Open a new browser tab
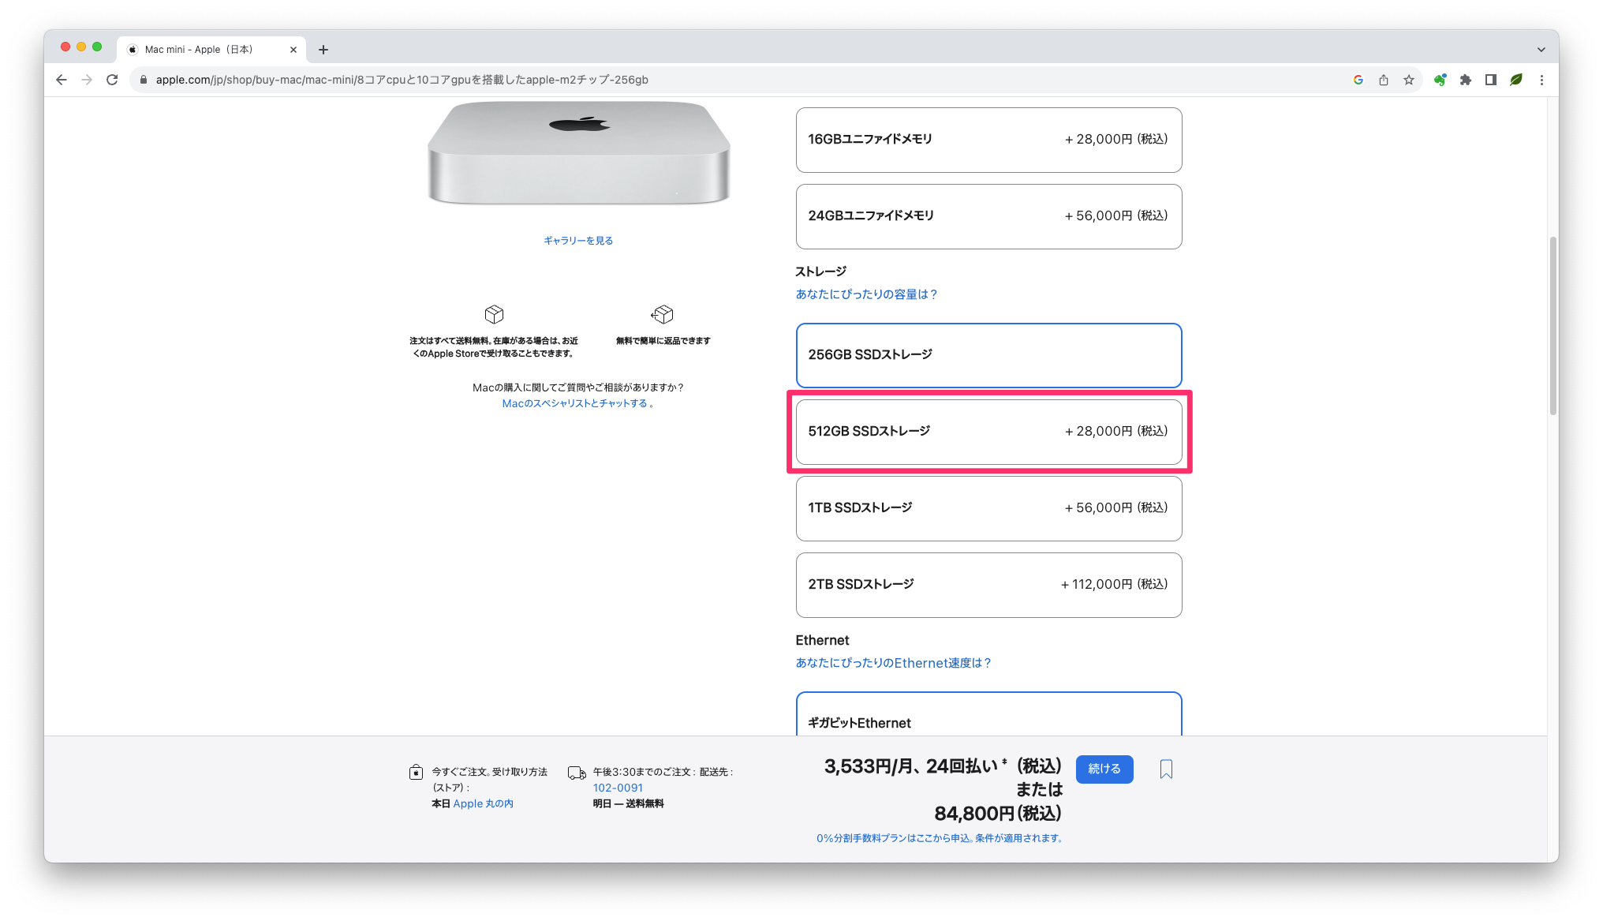The width and height of the screenshot is (1603, 921). 323,50
